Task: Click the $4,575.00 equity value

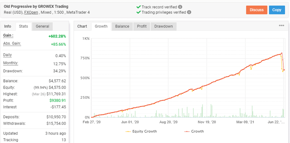Action: coord(57,87)
